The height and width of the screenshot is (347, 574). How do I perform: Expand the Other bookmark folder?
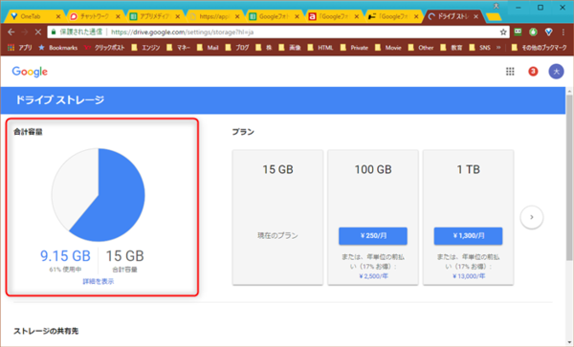coord(421,48)
